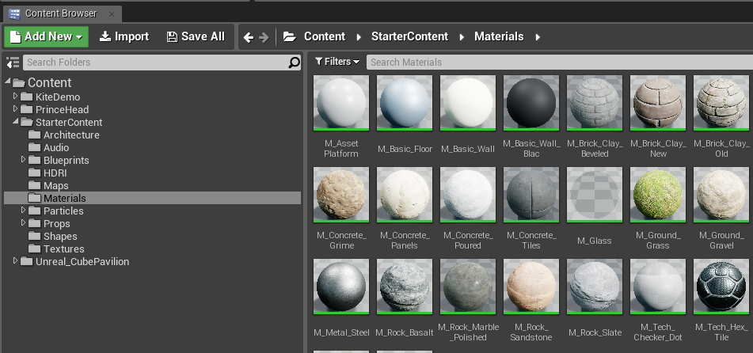Click Content in the breadcrumb path
The width and height of the screenshot is (753, 353).
point(325,36)
